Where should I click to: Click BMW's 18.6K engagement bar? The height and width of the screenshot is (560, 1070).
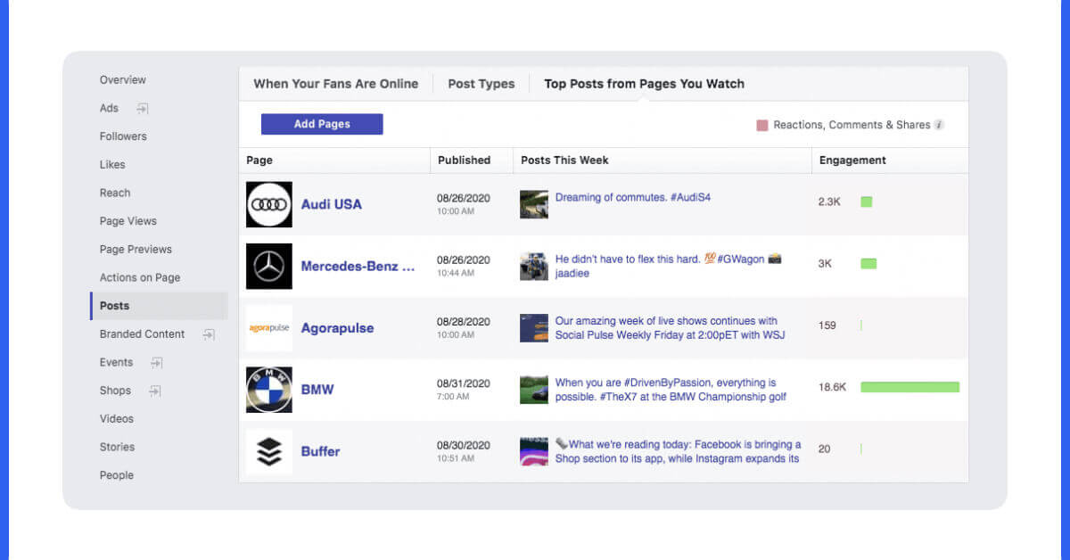(x=909, y=387)
